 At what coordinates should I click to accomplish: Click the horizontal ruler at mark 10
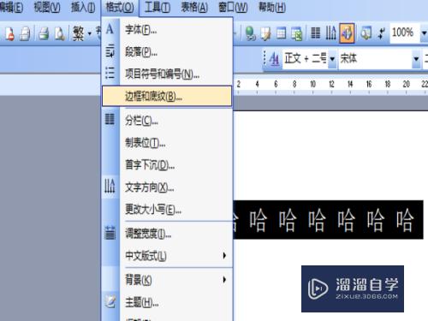coord(312,84)
